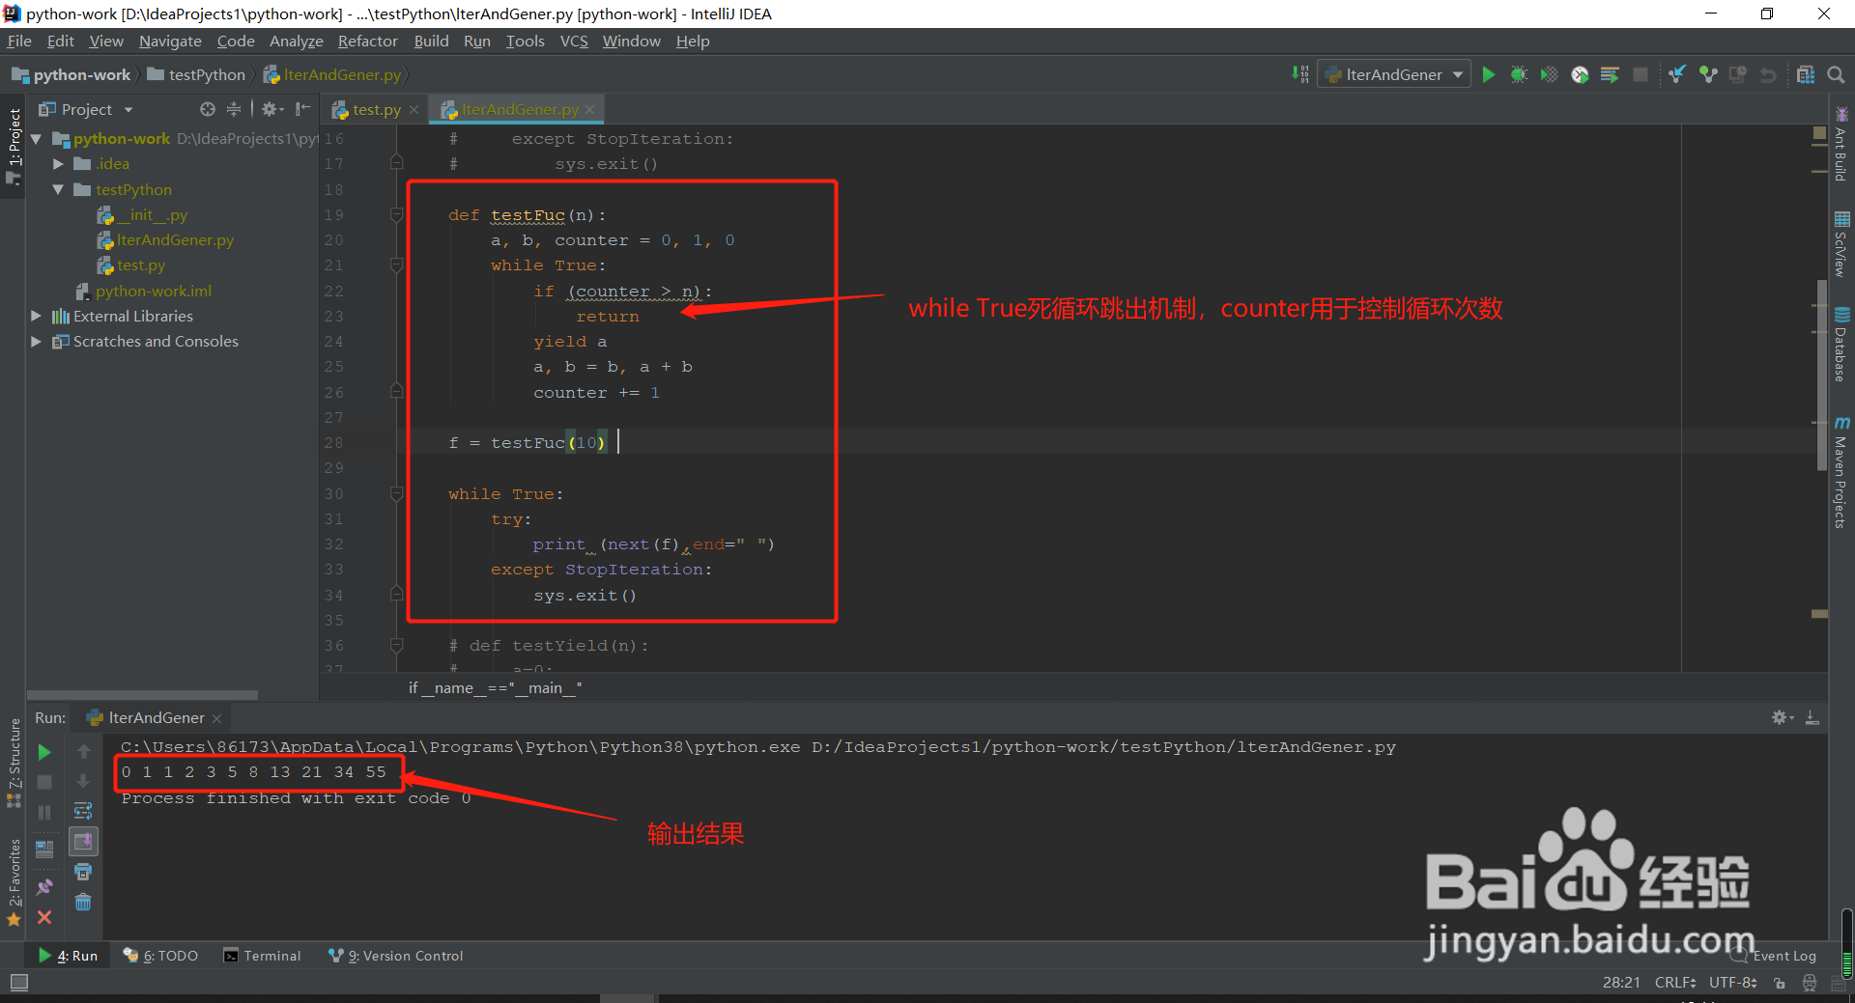Toggle code folding at line 30
This screenshot has width=1855, height=1003.
point(396,493)
